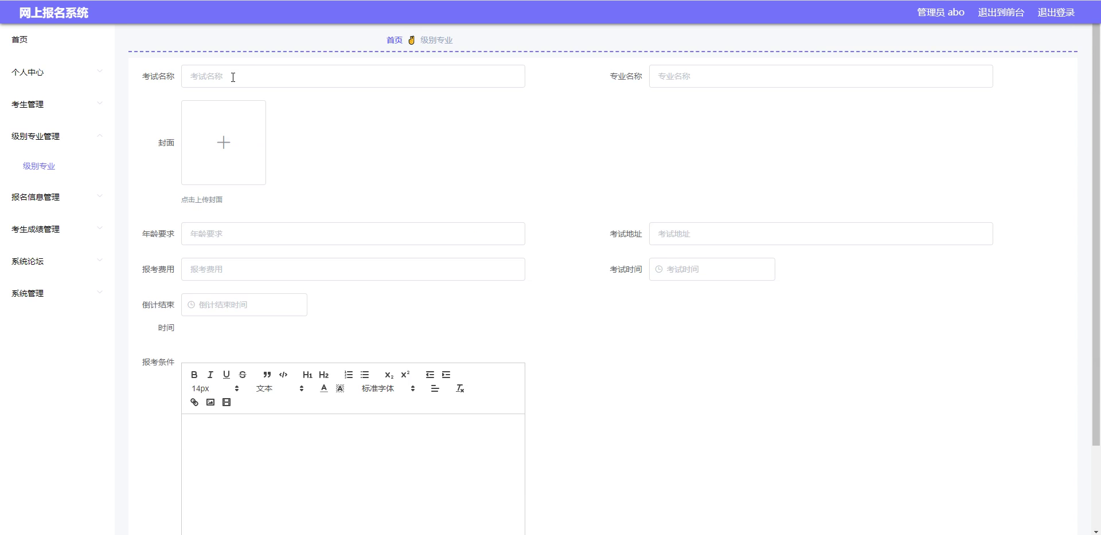This screenshot has height=535, width=1101.
Task: Expand 报名信息管理 sidebar menu
Action: click(x=57, y=197)
